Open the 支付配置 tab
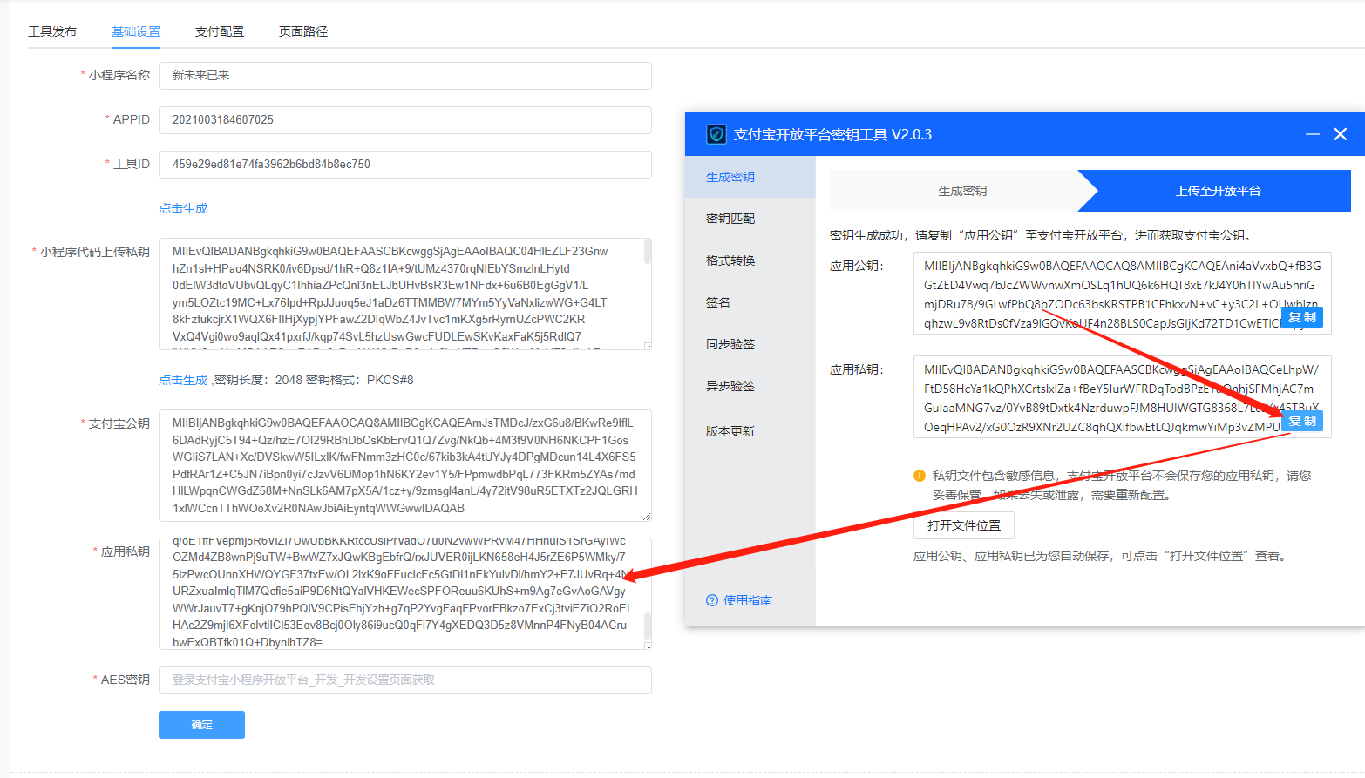Viewport: 1365px width, 778px height. pos(220,31)
